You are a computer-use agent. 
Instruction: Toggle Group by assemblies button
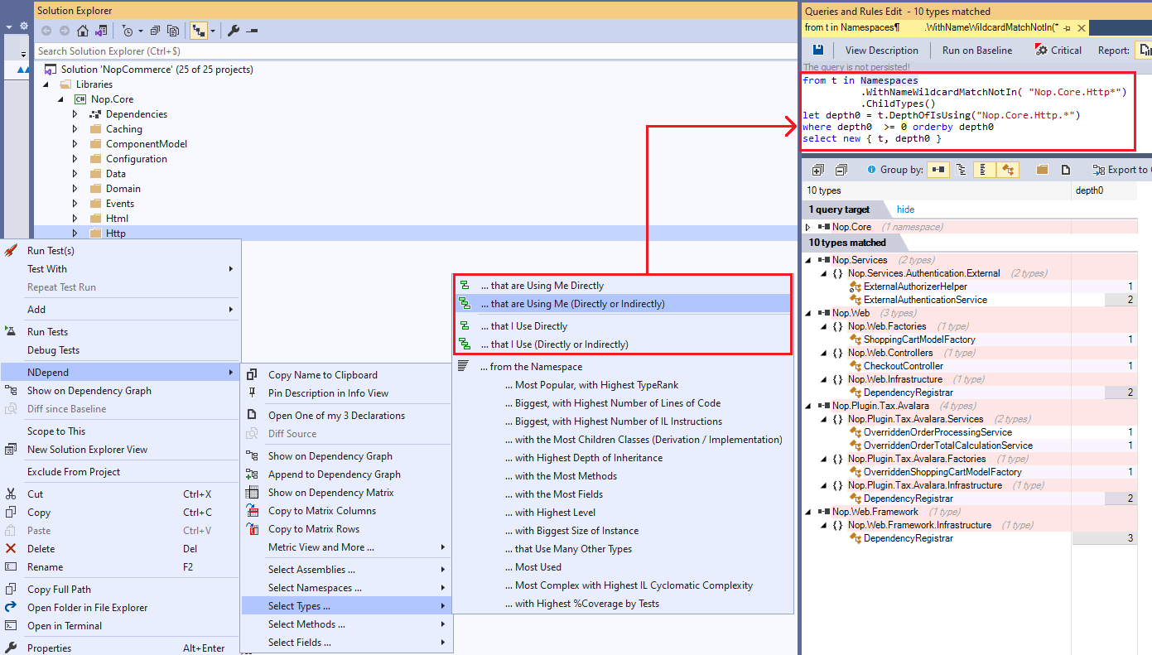938,170
